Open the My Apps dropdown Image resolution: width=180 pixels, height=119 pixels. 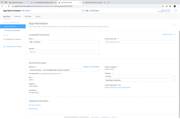coord(27,11)
